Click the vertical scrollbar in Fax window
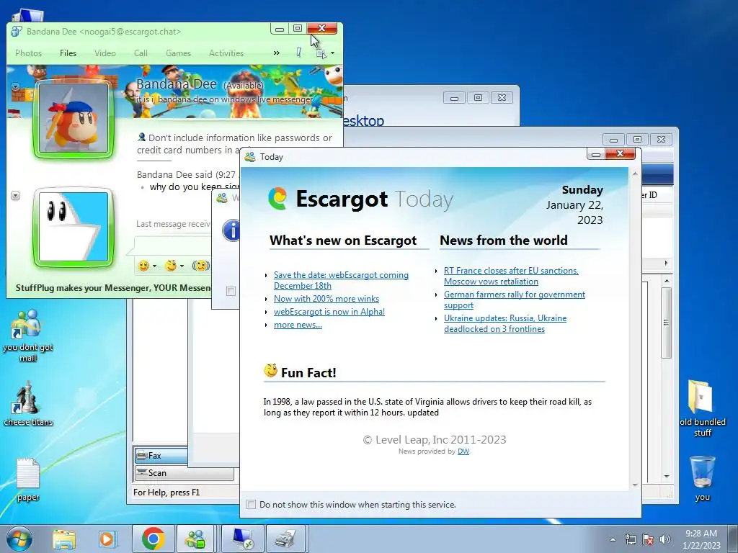Image resolution: width=738 pixels, height=553 pixels. [666, 323]
